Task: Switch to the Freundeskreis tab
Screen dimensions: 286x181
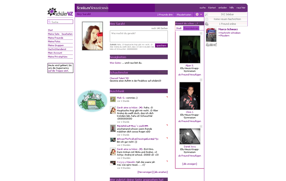Action: coord(191,28)
